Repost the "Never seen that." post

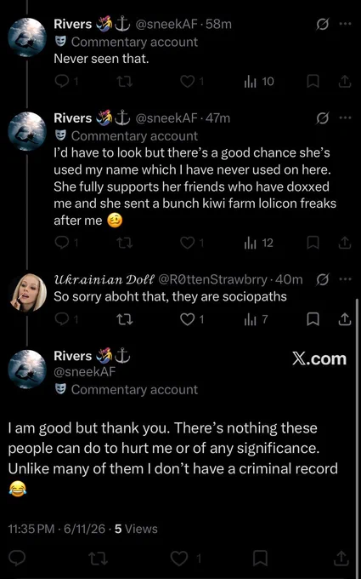click(x=126, y=82)
